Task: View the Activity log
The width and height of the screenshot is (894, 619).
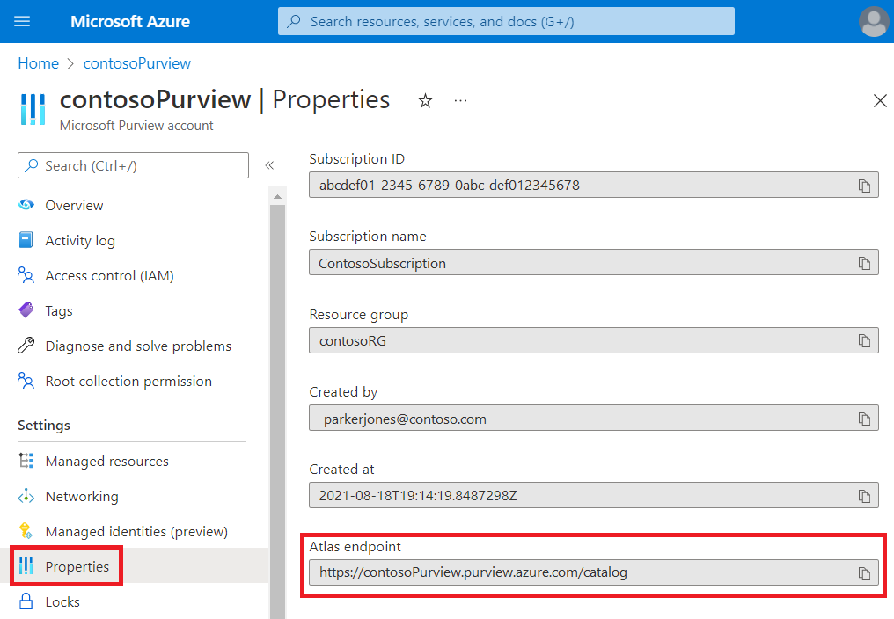Action: 78,240
